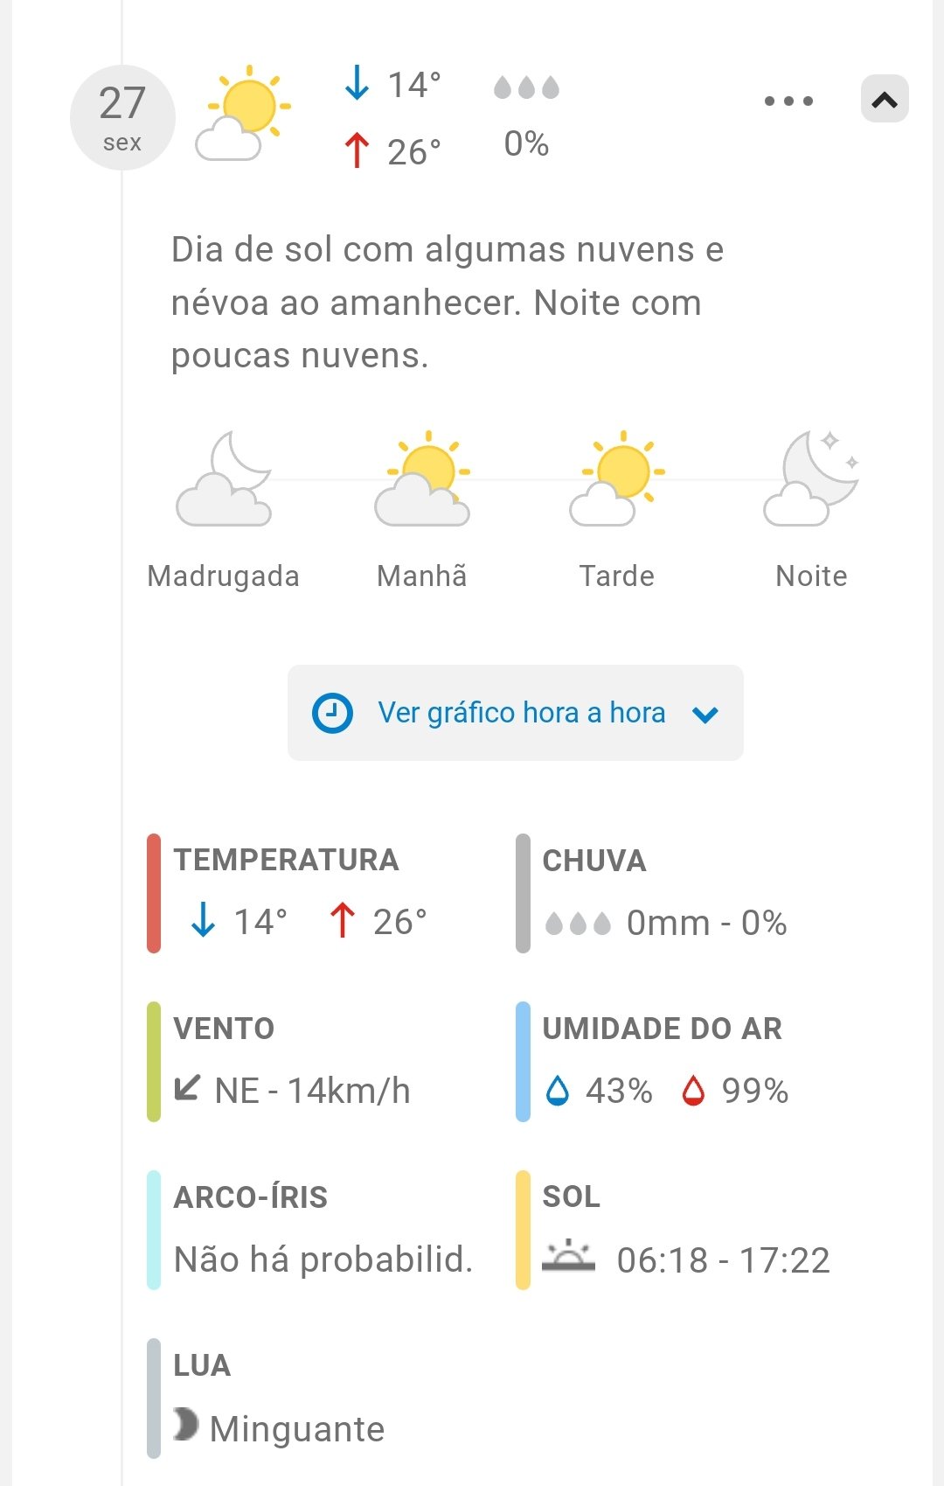Screen dimensions: 944x1486
Task: Collapse the day 27 forecast panel
Action: click(885, 99)
